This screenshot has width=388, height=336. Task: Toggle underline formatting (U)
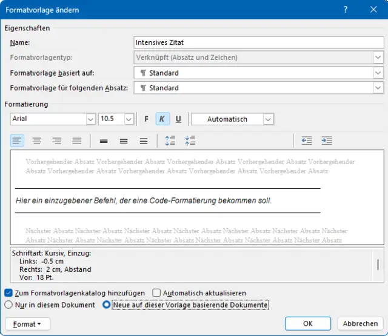[x=178, y=119]
